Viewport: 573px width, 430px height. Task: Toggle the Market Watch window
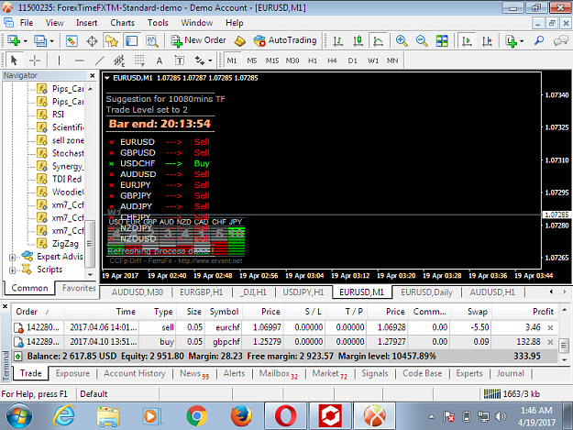click(72, 40)
